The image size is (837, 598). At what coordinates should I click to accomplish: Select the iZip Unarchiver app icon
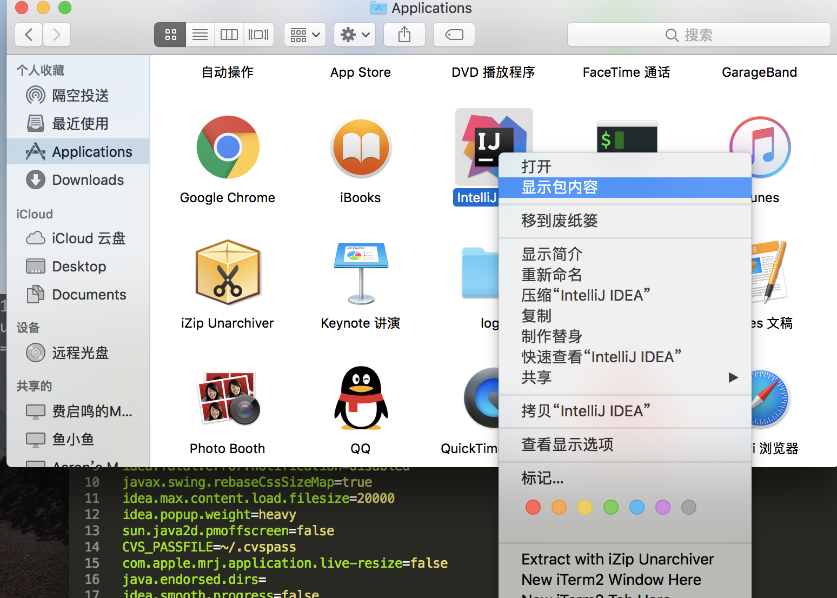point(228,273)
